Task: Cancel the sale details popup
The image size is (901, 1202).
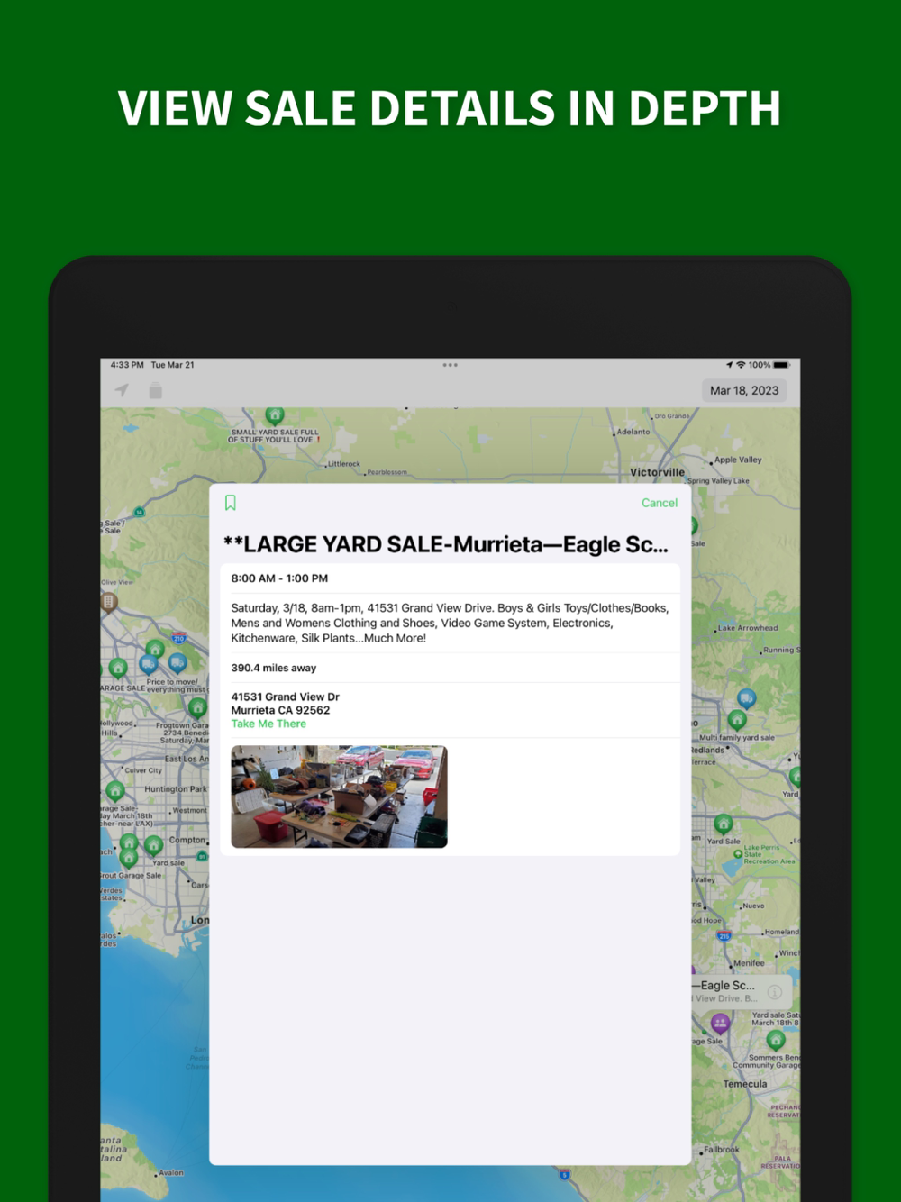Action: (660, 503)
